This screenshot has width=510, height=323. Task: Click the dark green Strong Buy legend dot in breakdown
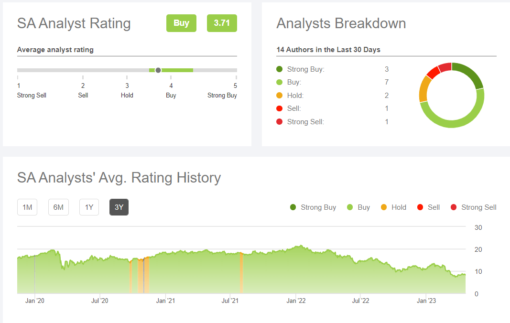click(x=280, y=69)
